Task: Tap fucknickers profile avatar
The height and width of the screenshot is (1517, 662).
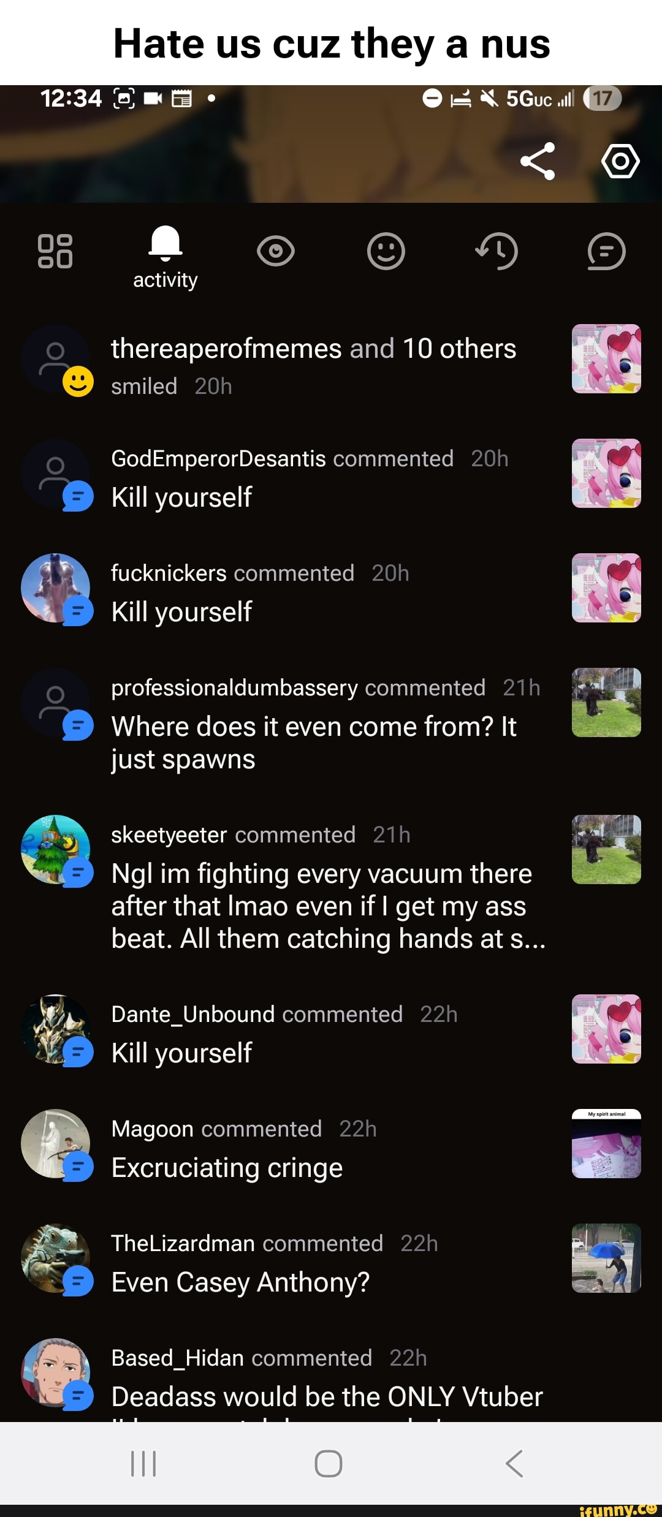Action: (x=55, y=588)
